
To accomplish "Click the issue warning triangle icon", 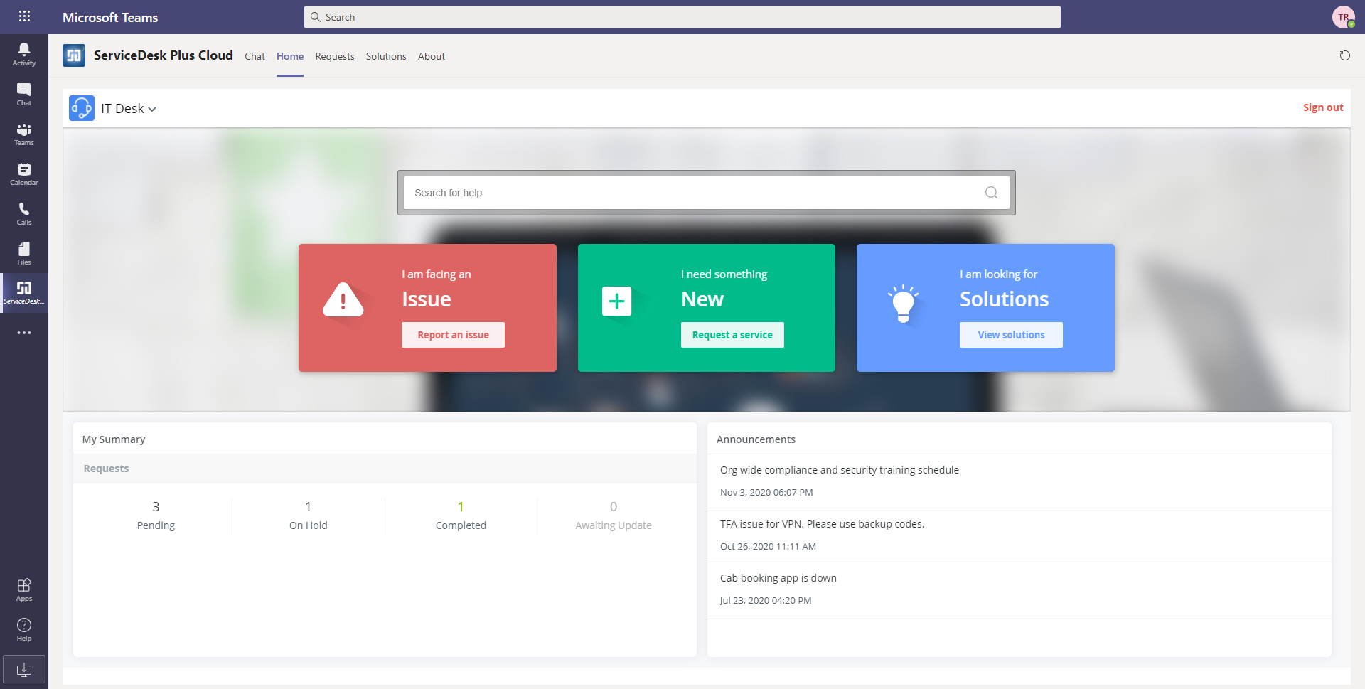I will 343,300.
